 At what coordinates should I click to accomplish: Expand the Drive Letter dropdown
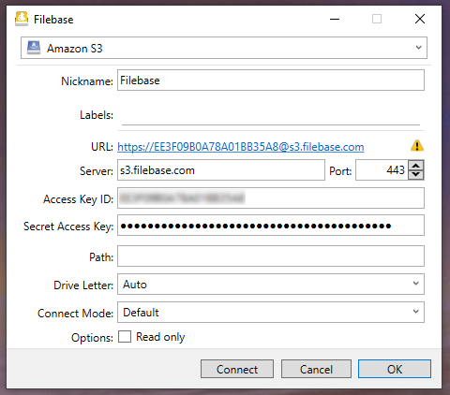[x=271, y=284]
